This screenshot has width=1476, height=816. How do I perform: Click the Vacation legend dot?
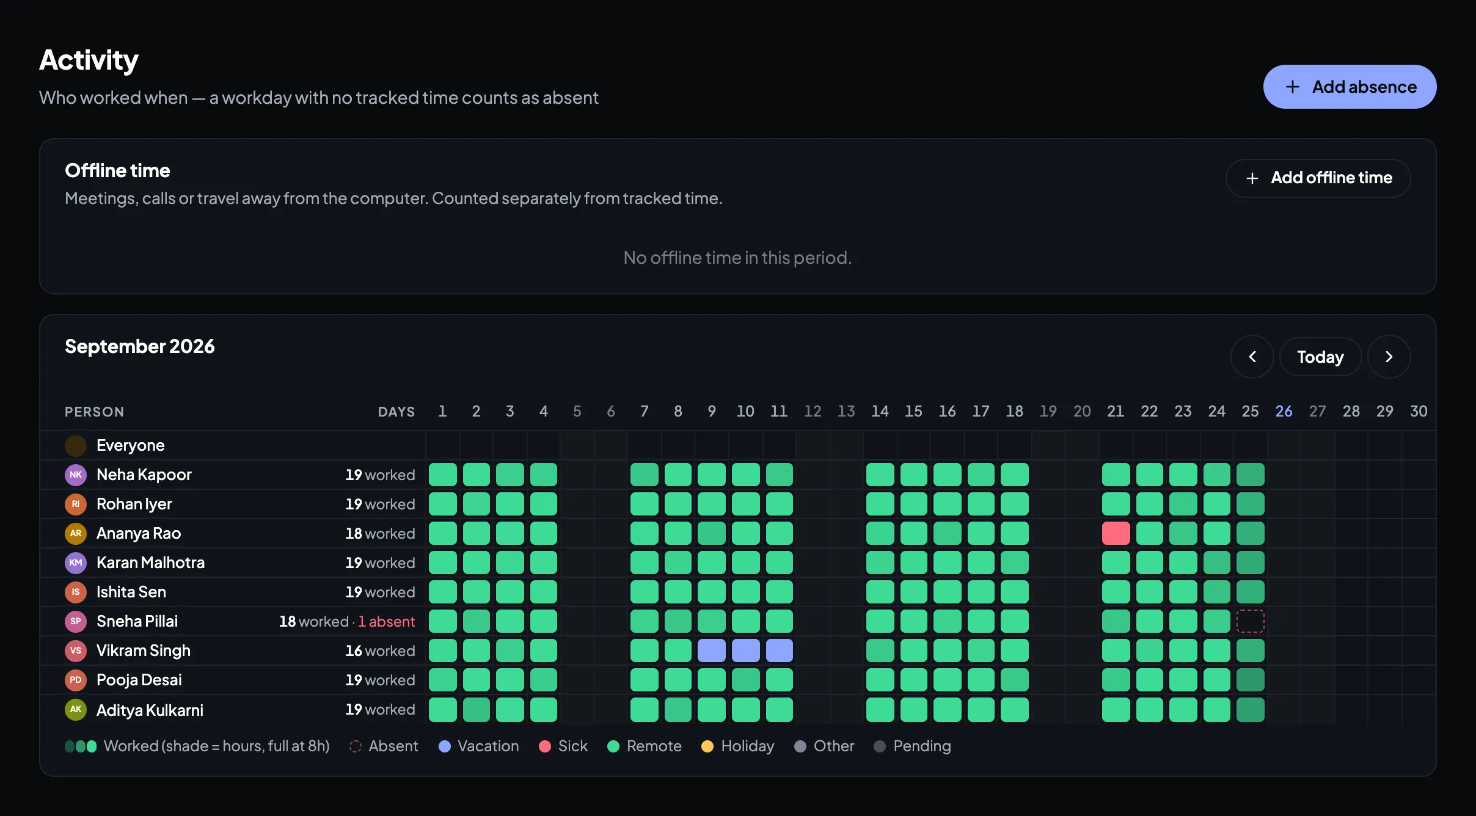click(x=445, y=746)
